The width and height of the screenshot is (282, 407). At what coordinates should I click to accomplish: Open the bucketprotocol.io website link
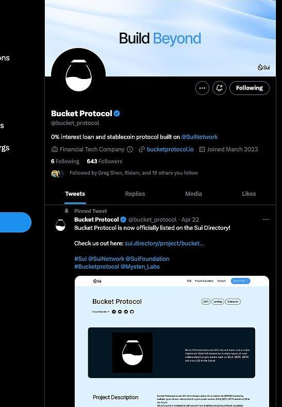tap(170, 149)
